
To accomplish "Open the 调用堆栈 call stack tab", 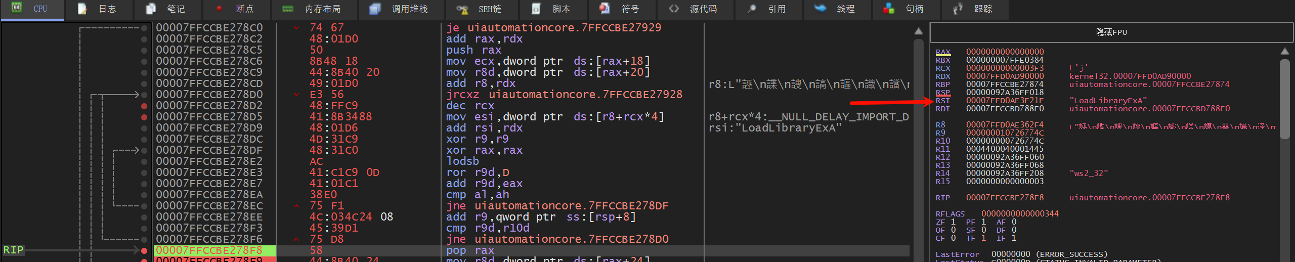I will [x=401, y=9].
